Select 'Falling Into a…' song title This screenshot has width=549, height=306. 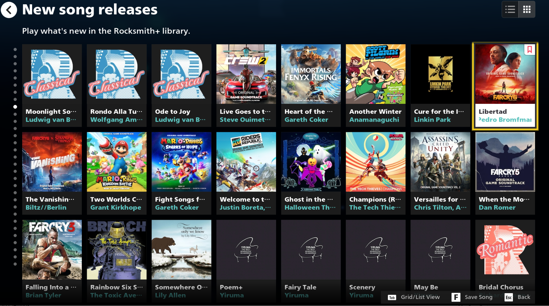[51, 287]
